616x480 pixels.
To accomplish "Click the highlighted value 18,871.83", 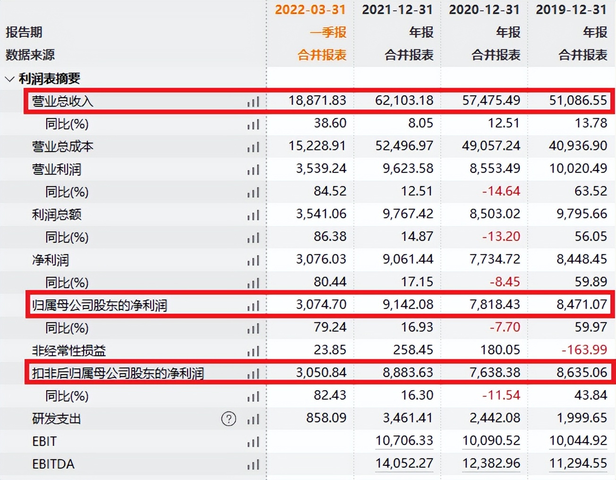I will (318, 101).
